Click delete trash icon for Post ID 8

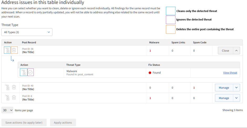tap(14, 98)
